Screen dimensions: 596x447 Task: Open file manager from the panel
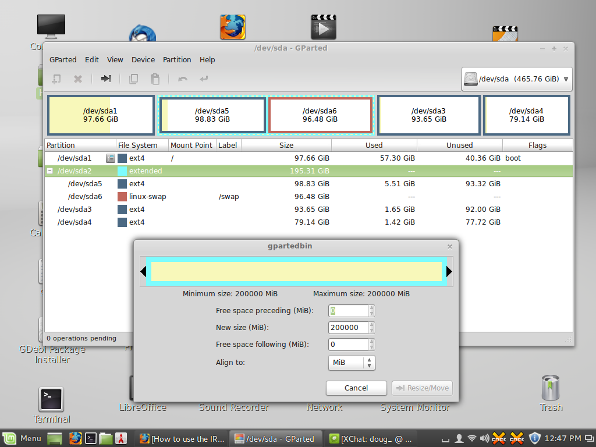coord(106,439)
